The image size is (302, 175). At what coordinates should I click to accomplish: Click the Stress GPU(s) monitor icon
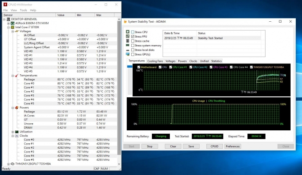tap(128, 54)
